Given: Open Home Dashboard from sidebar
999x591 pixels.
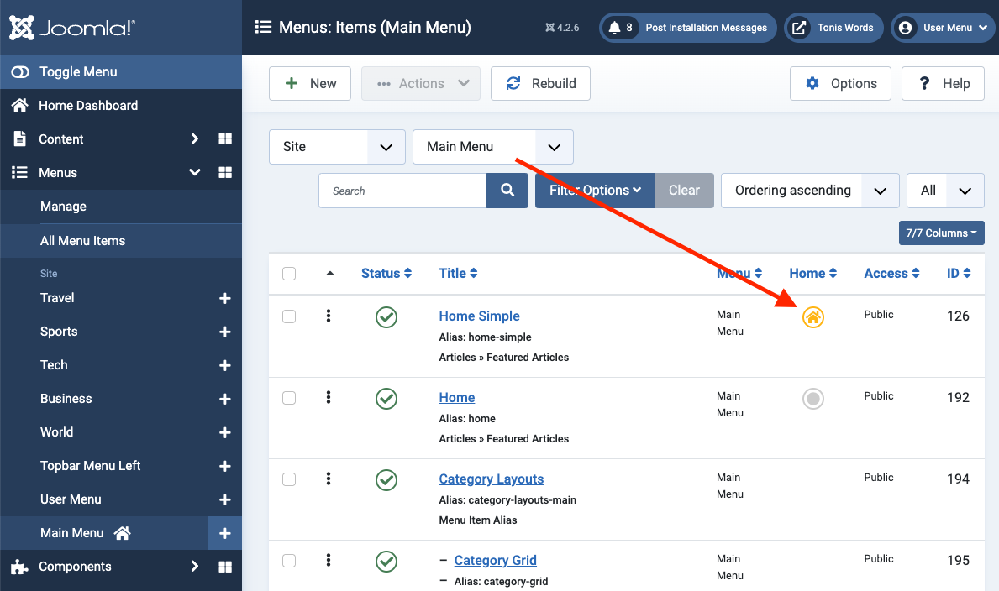Looking at the screenshot, I should pyautogui.click(x=87, y=106).
